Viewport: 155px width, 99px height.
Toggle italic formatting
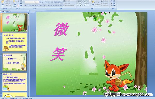[28, 6]
